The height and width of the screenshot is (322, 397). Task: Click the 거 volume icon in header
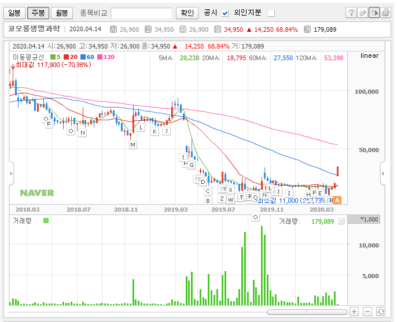tap(307, 29)
